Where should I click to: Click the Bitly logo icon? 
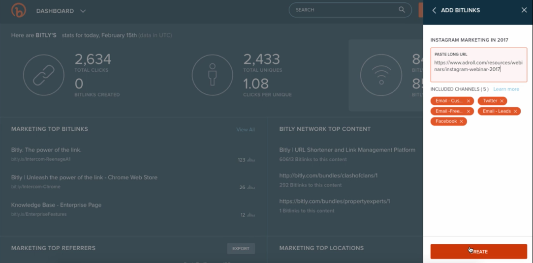point(18,10)
